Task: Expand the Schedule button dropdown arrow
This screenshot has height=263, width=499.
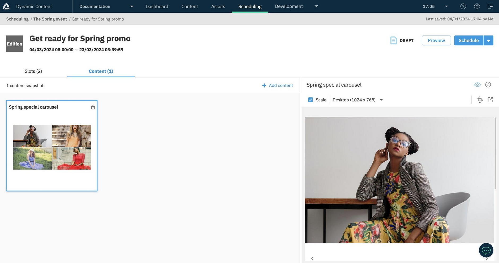Action: point(488,41)
